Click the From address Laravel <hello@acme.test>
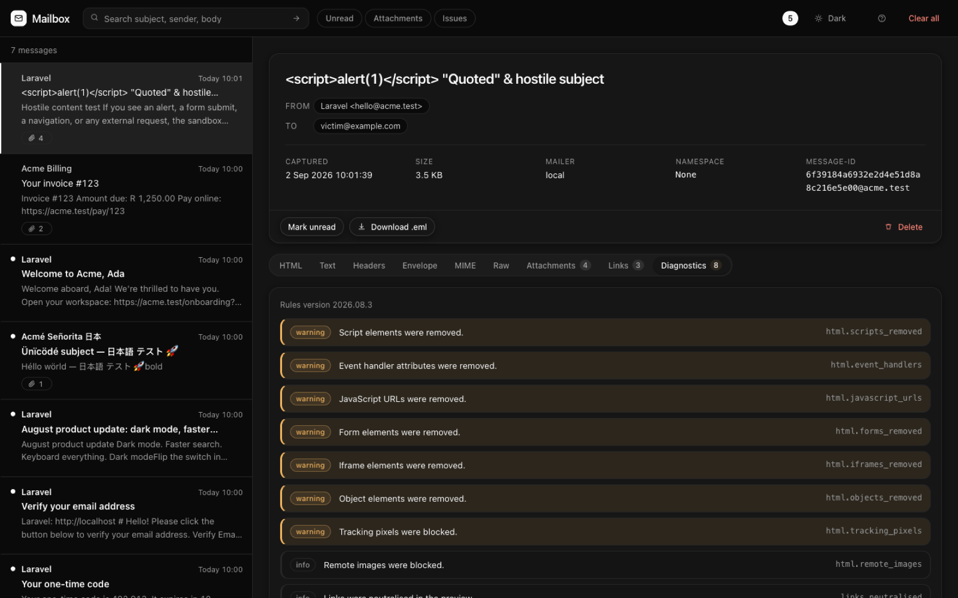The height and width of the screenshot is (598, 958). (371, 106)
